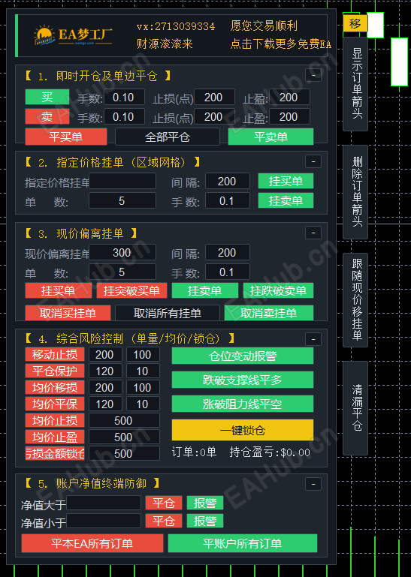This screenshot has width=411, height=577.
Task: Toggle 亏损金额锁仓 button
Action: click(55, 453)
